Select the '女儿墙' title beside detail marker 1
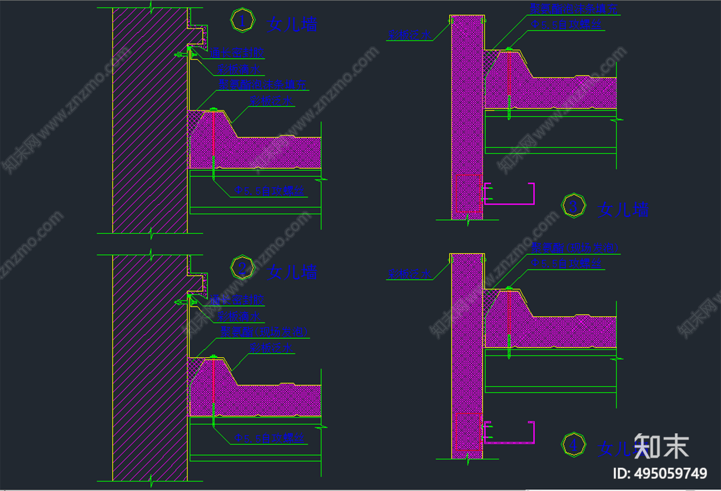This screenshot has width=721, height=491. 292,24
